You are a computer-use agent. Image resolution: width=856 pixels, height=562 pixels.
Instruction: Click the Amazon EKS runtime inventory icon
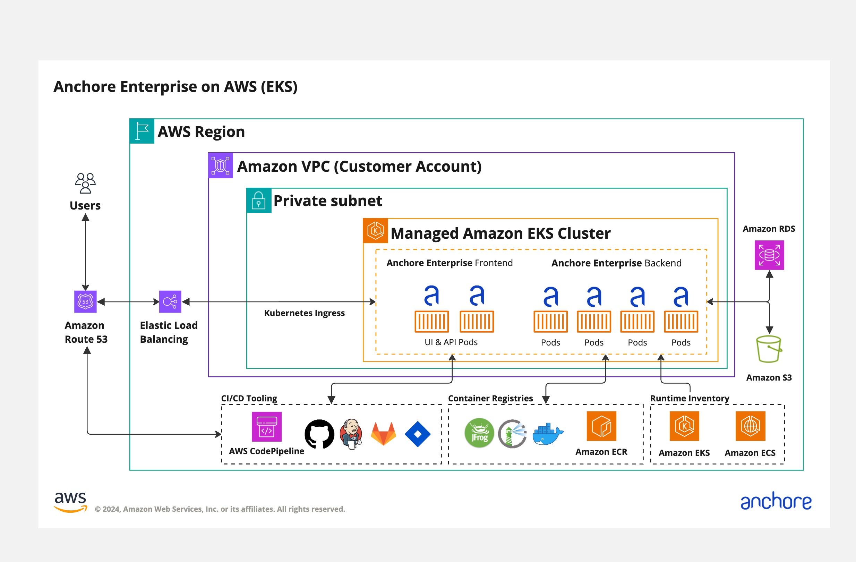tap(684, 426)
